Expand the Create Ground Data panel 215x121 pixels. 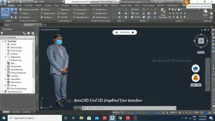(x=29, y=21)
